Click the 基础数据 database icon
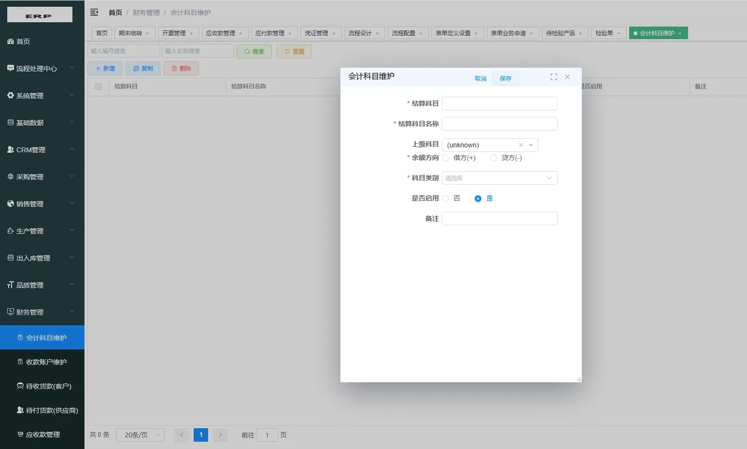Screen dimensions: 747x449 tap(10, 122)
